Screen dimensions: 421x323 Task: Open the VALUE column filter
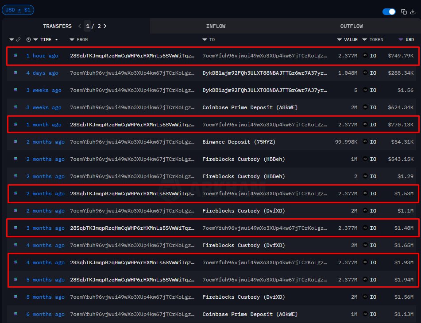[339, 40]
